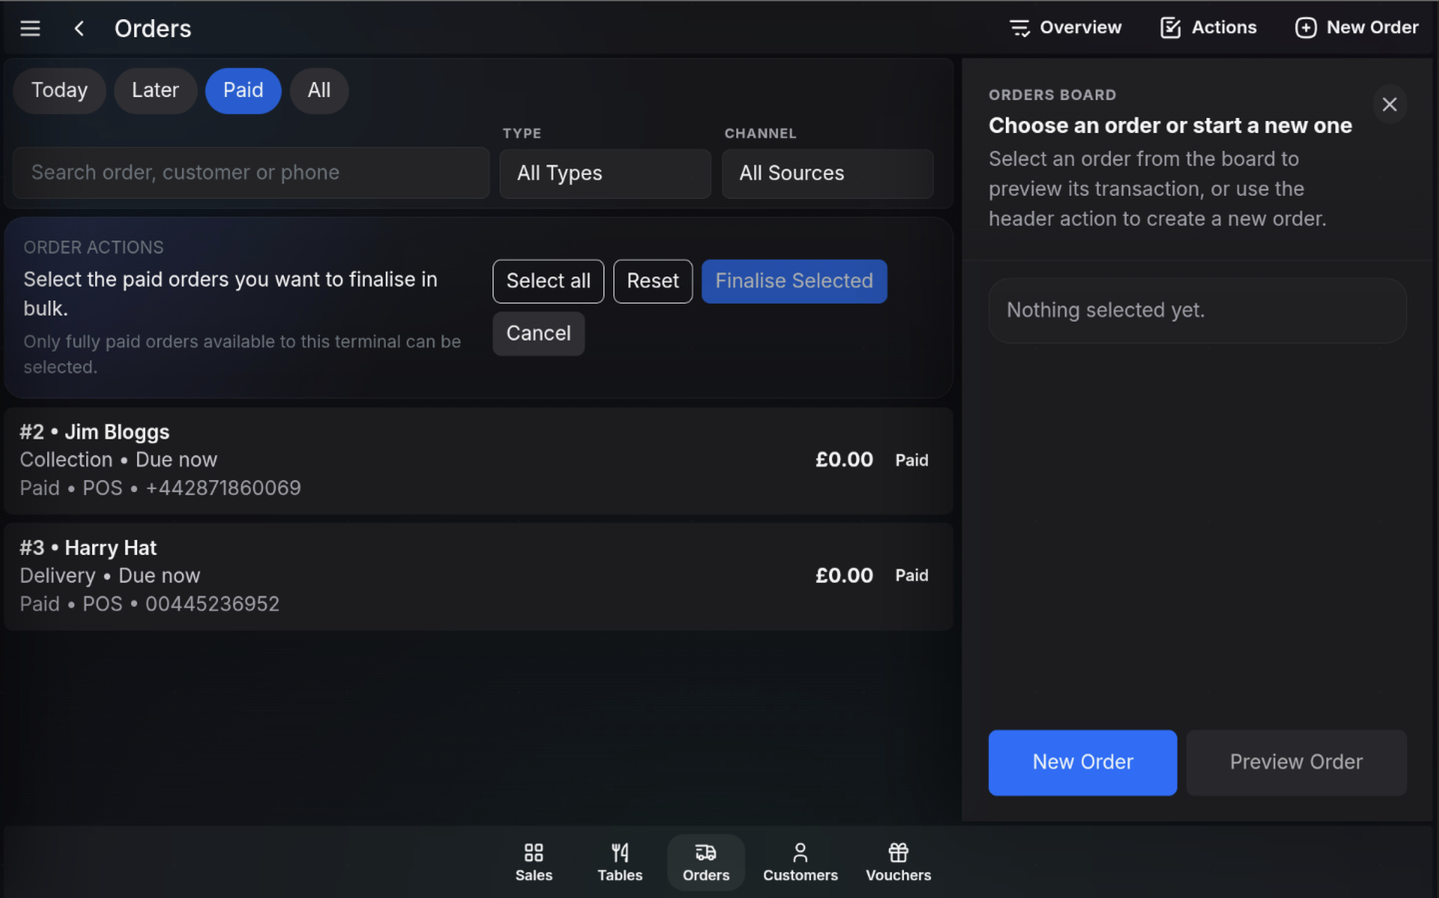
Task: Click the Actions edit-check icon
Action: click(1170, 28)
